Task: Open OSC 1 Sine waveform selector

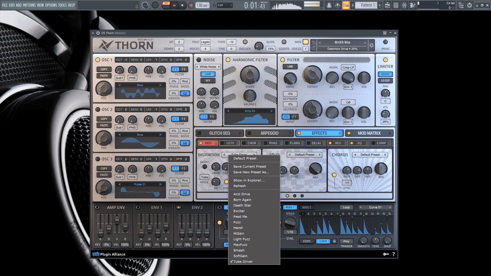Action: [140, 85]
